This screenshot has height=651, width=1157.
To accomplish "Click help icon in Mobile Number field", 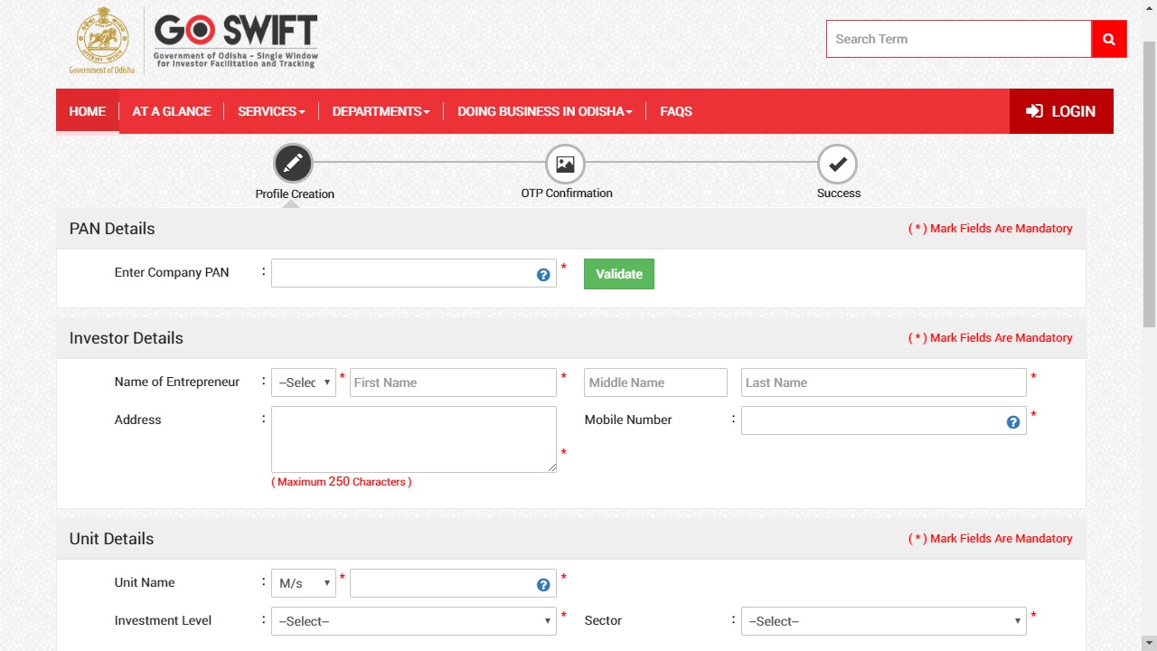I will [x=1013, y=422].
